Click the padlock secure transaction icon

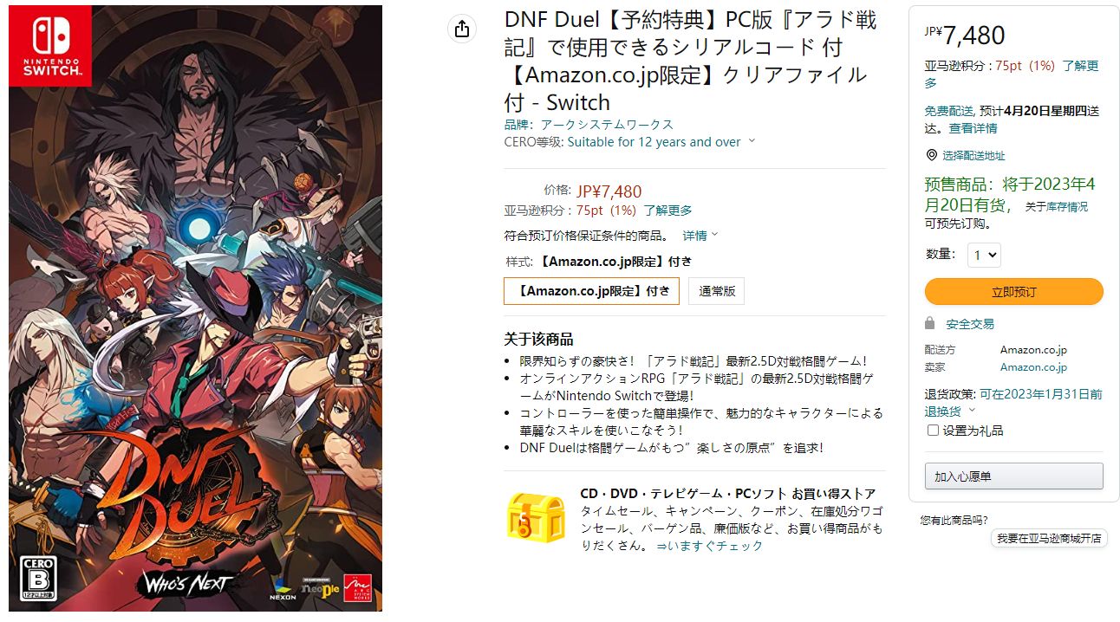pyautogui.click(x=930, y=323)
